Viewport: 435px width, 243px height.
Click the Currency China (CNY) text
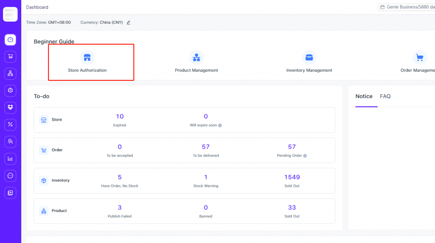click(x=102, y=22)
